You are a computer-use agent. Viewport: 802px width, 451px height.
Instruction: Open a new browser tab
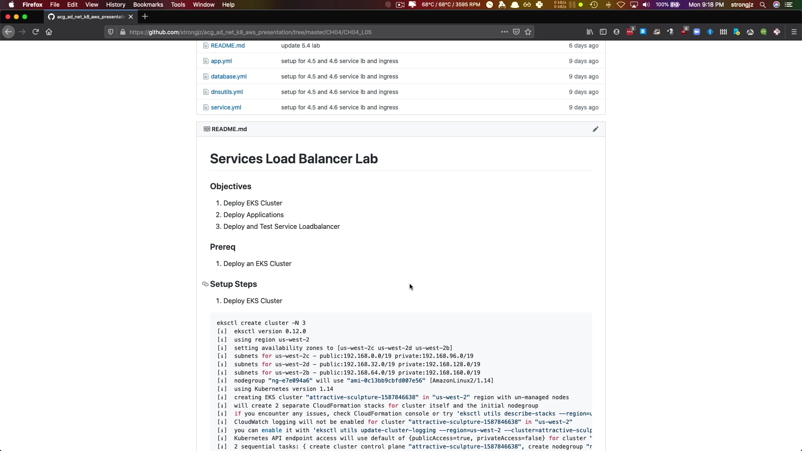tap(145, 17)
